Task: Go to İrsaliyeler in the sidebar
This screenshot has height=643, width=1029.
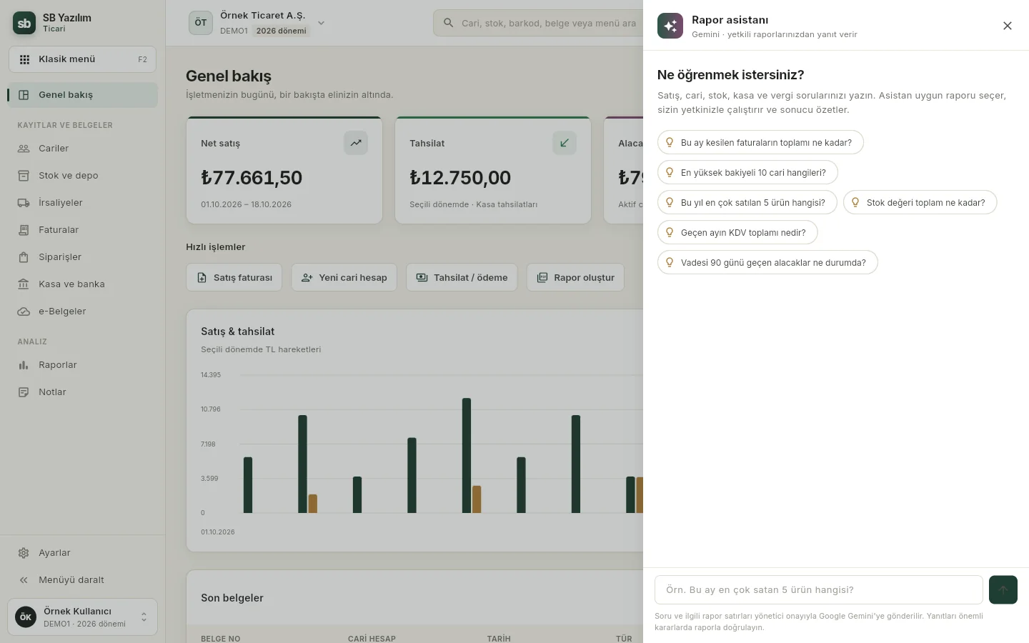Action: [82, 203]
